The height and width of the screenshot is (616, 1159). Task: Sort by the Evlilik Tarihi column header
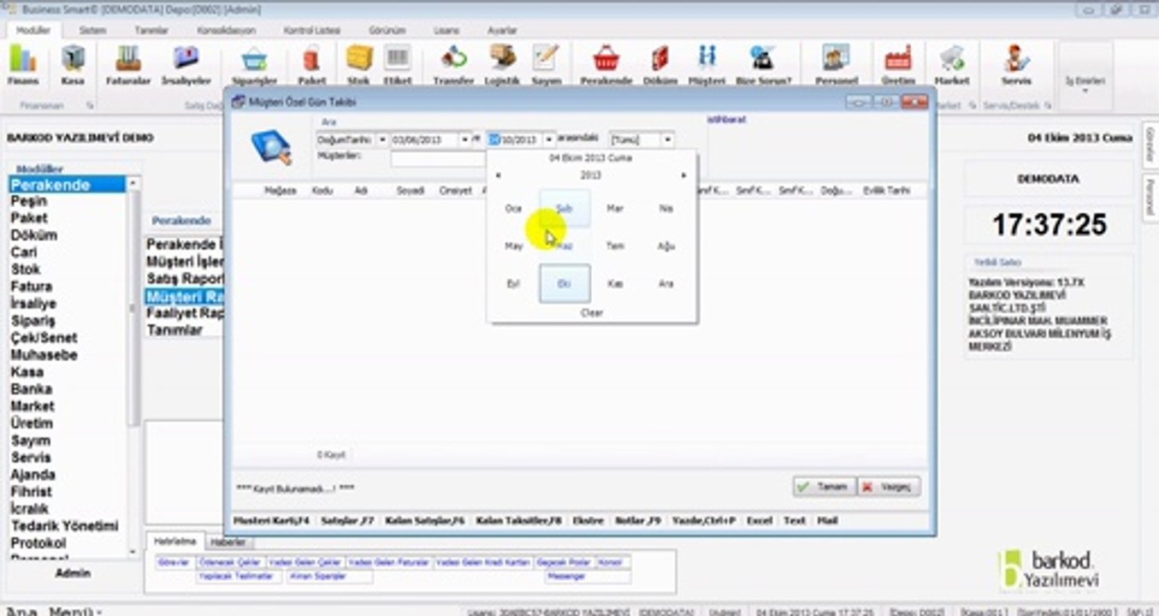(x=887, y=191)
